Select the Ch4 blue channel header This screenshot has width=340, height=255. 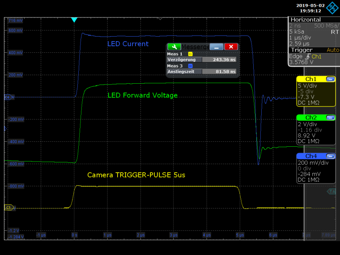[311, 156]
